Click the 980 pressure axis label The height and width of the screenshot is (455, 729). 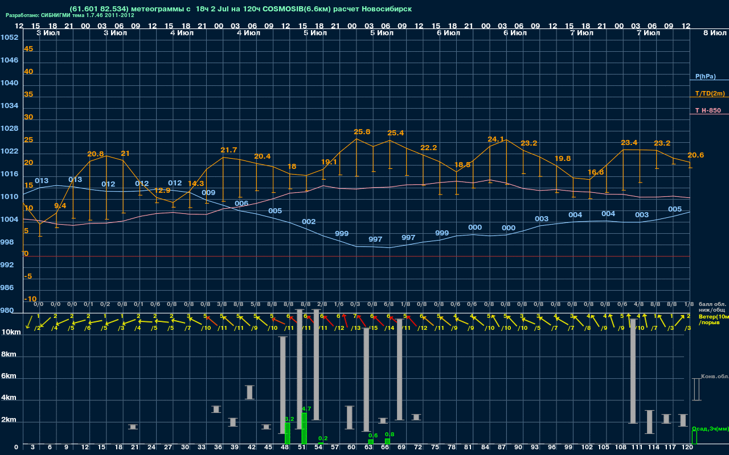click(x=7, y=311)
